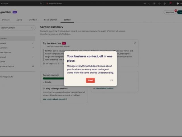Open Breeze Assistant from the top bar

pos(54,4)
